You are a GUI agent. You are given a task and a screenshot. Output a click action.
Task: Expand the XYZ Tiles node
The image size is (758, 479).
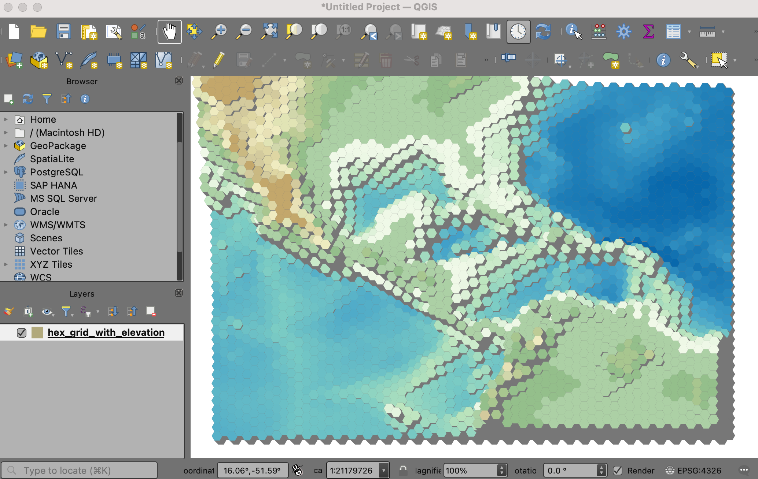6,264
